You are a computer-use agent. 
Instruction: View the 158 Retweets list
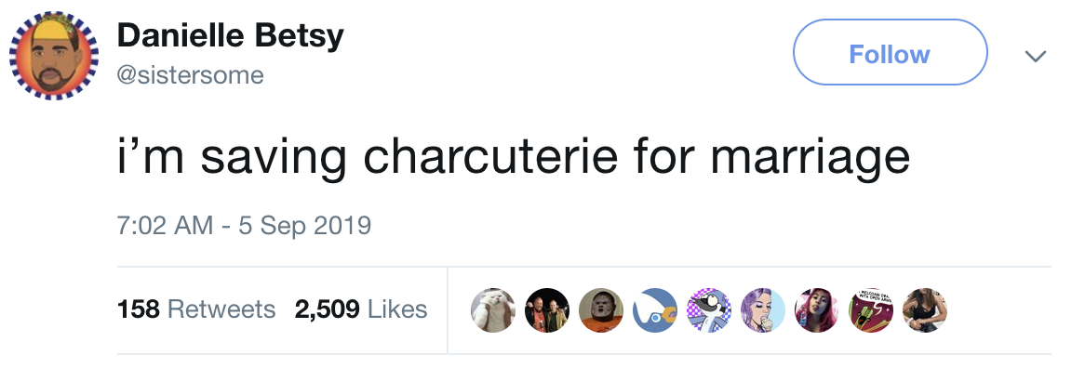click(x=196, y=309)
